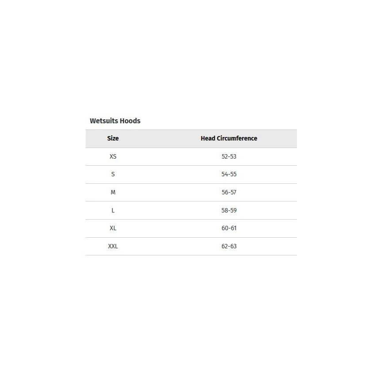Click the 60-61 circumference value
This screenshot has height=380, width=380.
click(229, 228)
